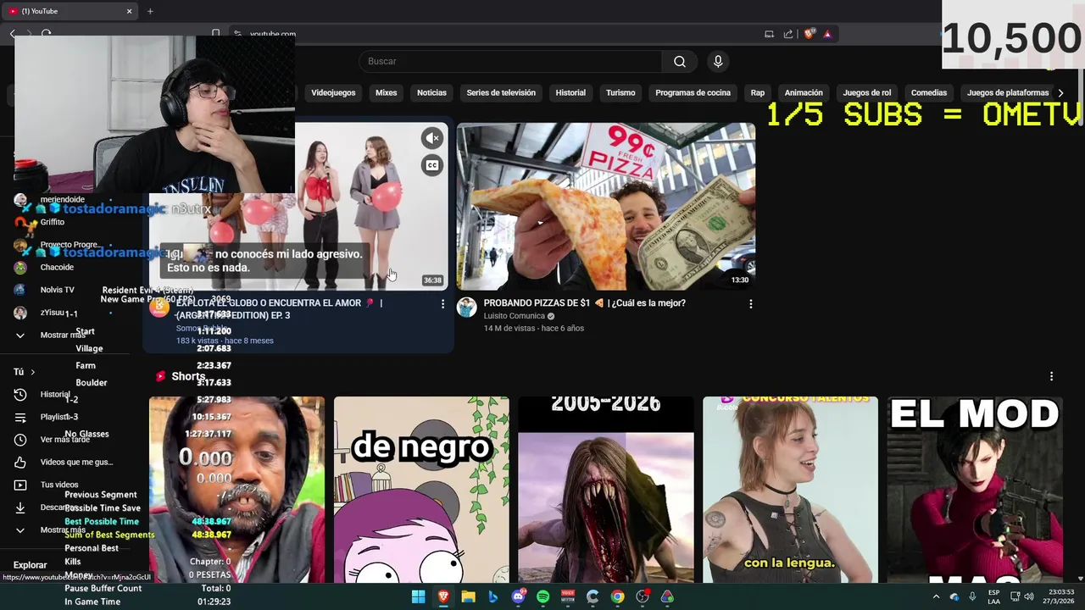Expand the Tú section chevron

click(32, 372)
